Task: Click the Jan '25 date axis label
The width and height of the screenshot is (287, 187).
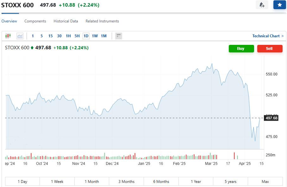Action: click(144, 163)
